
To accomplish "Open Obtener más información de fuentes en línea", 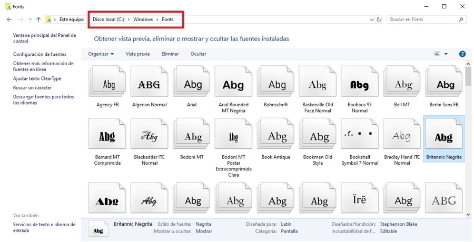I will tap(43, 66).
